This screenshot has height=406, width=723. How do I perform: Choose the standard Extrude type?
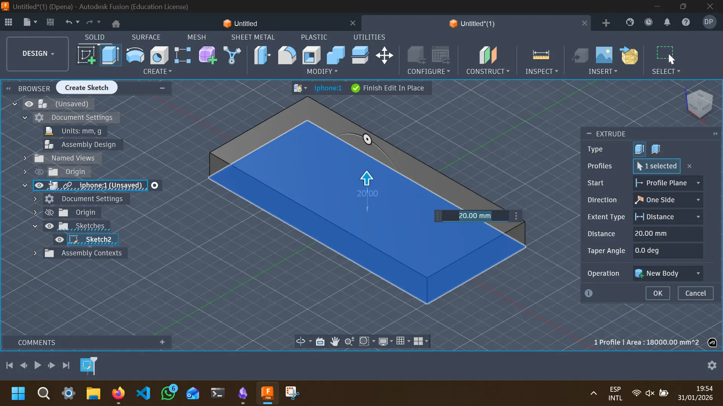tap(639, 149)
